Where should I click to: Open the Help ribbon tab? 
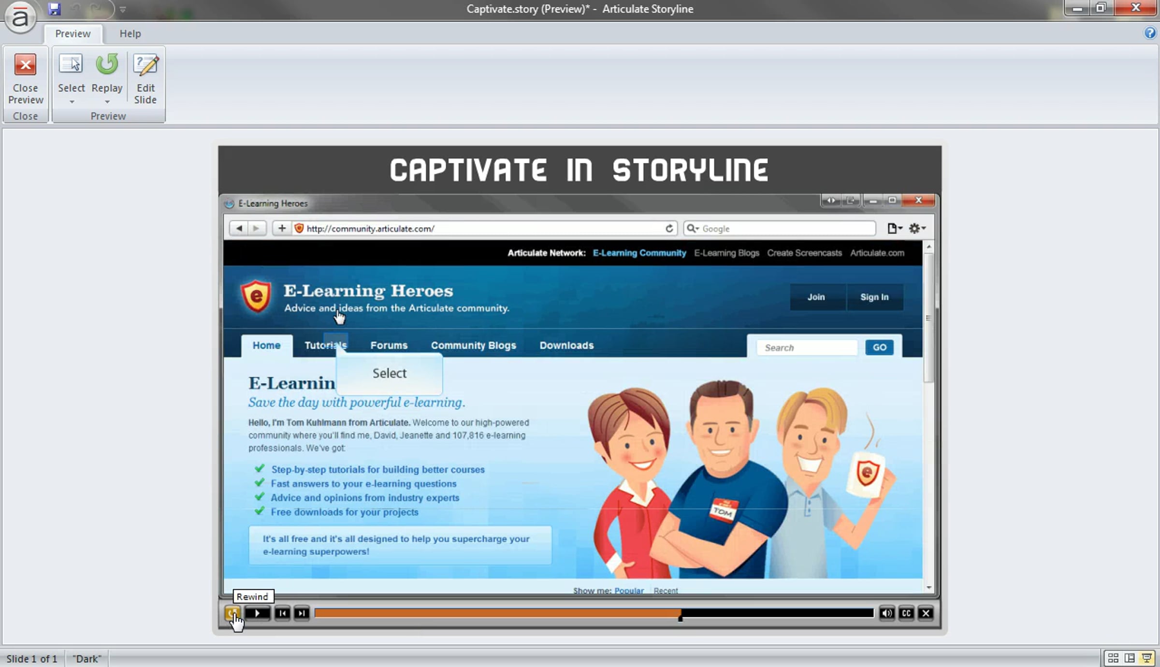click(x=130, y=34)
